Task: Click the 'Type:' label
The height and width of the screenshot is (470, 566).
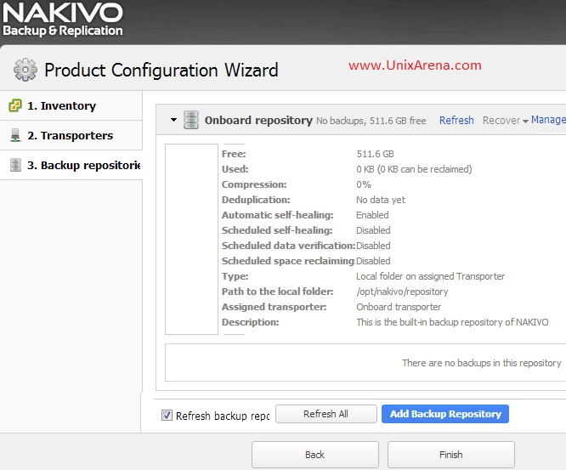Action: click(x=235, y=276)
